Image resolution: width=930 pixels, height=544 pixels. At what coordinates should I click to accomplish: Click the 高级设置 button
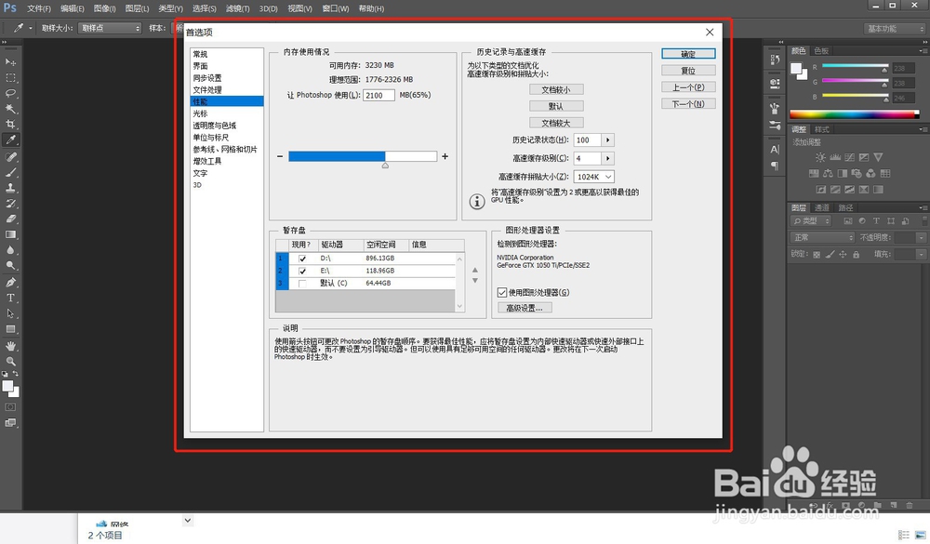pos(525,308)
